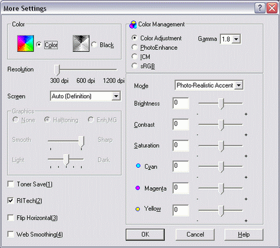
Task: Click the Magenta value field
Action: pyautogui.click(x=180, y=188)
